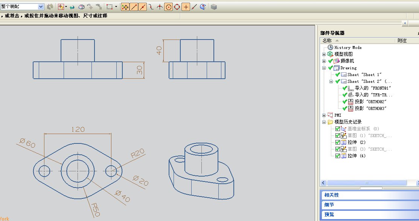This screenshot has width=419, height=221.
Task: Select the 拉伸 (4) feature row
Action: coord(357,156)
